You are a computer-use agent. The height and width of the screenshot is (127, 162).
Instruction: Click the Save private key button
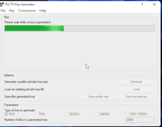[x=137, y=96]
